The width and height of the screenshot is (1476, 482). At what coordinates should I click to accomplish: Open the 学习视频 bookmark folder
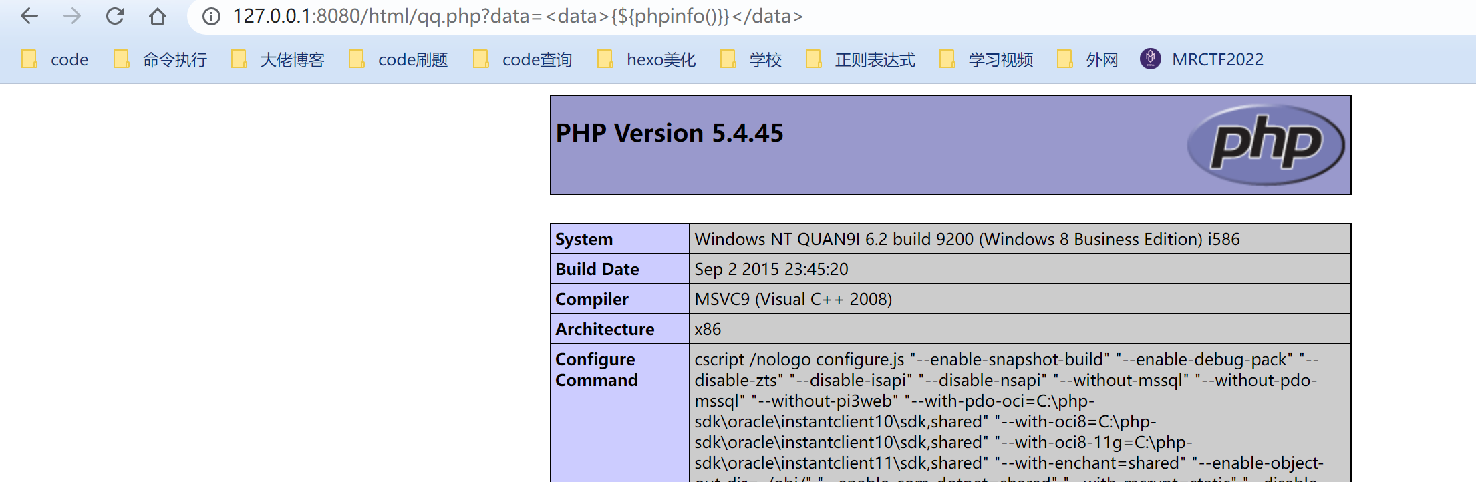986,59
